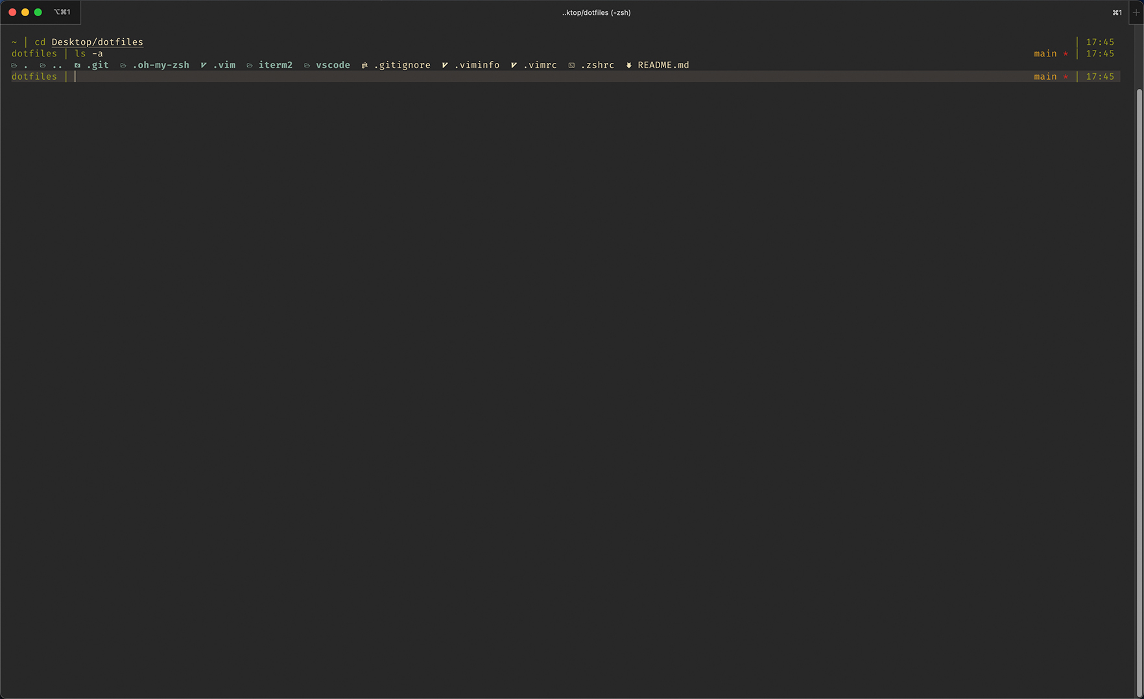Click the green maximize window button
Screen dimensions: 1144x699
pos(38,12)
